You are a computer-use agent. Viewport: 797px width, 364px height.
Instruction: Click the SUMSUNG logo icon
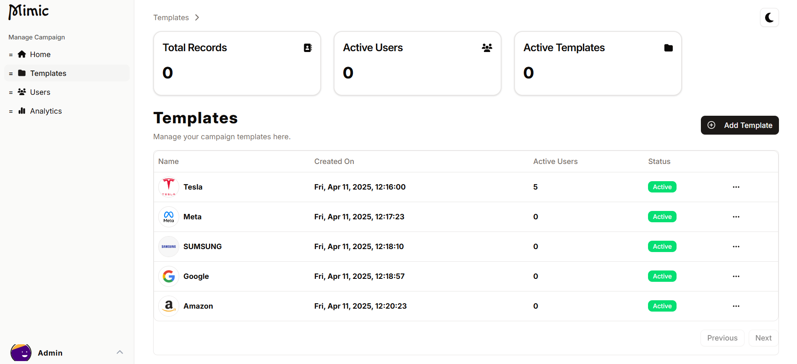(x=169, y=247)
